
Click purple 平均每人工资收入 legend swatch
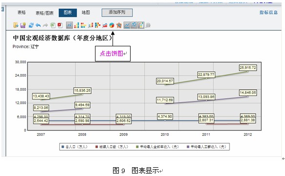coord(188,147)
